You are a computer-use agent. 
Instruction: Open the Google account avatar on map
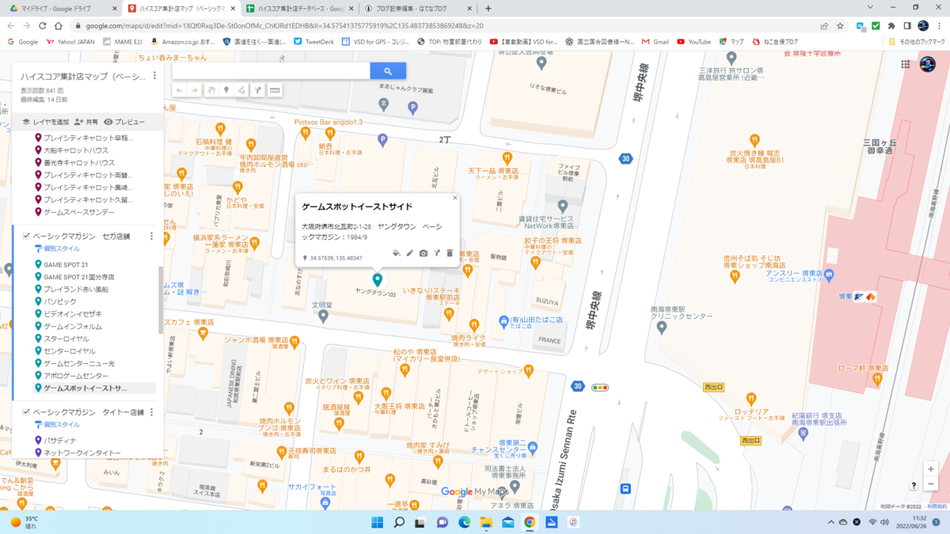[927, 64]
